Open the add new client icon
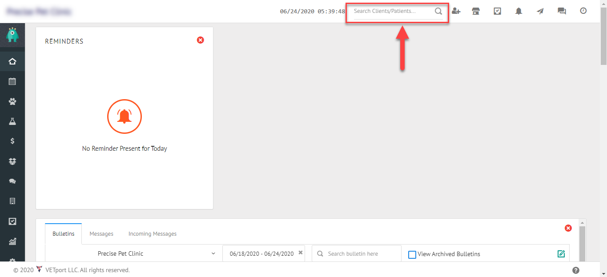Viewport: 607px width, 277px height. [x=456, y=11]
